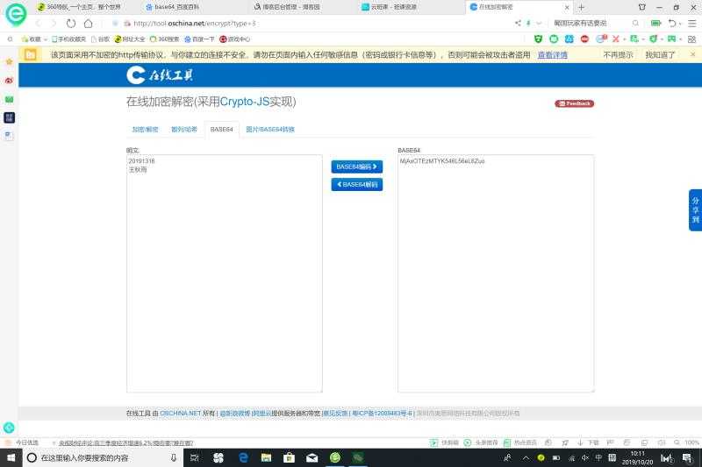Click the share icon in address bar
The height and width of the screenshot is (467, 702).
(x=518, y=23)
